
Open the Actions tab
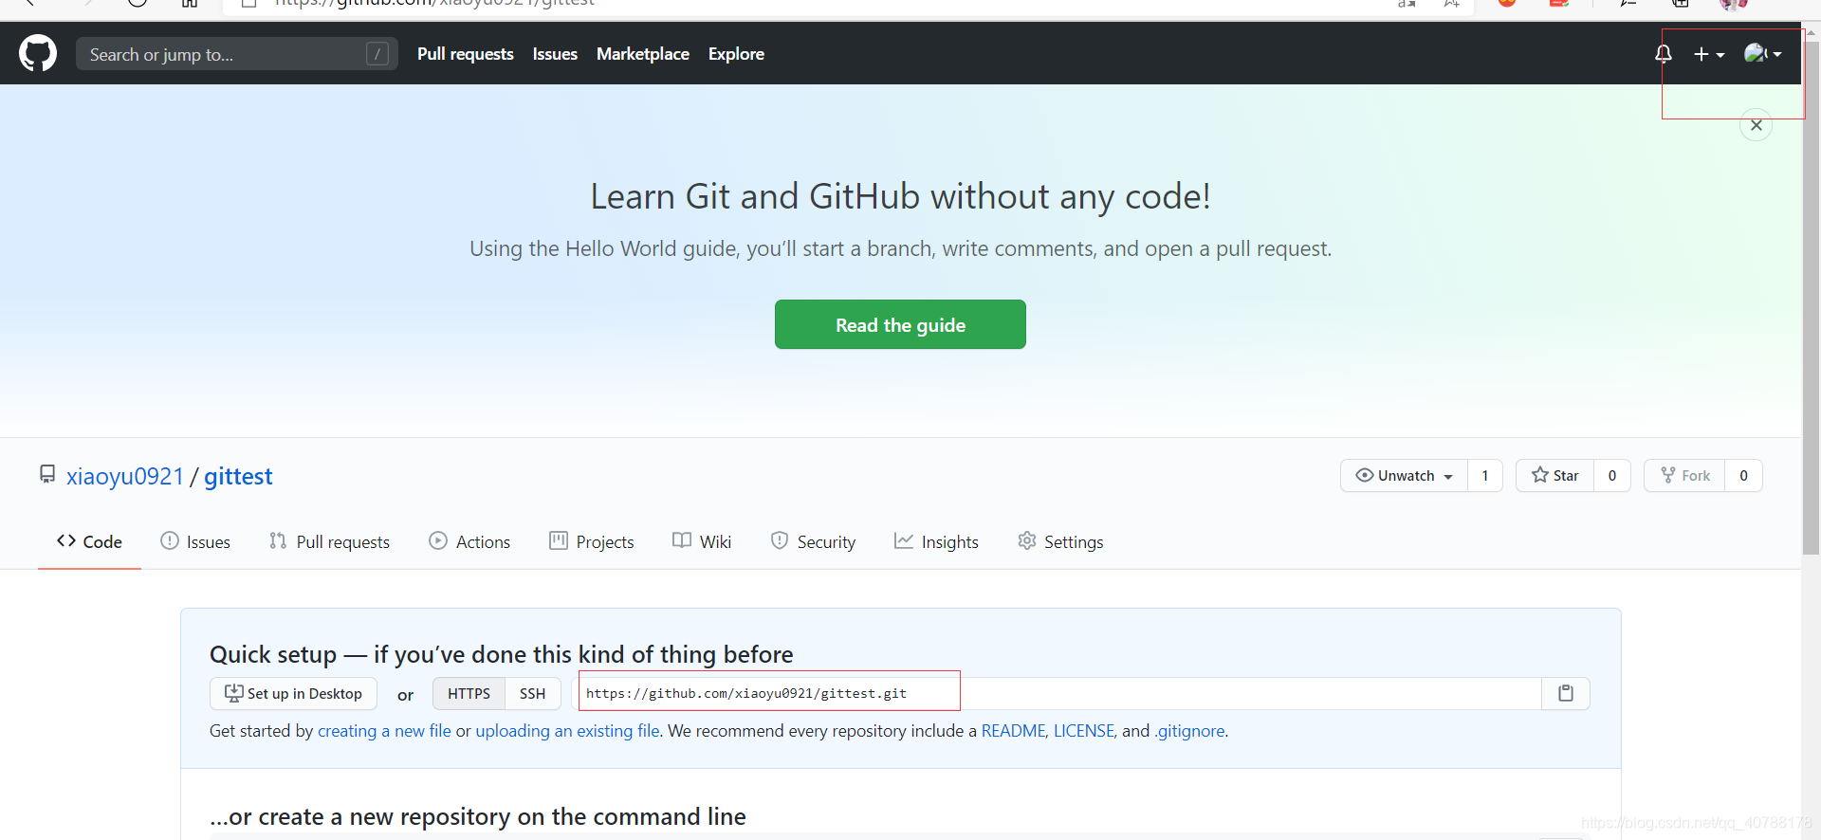469,541
